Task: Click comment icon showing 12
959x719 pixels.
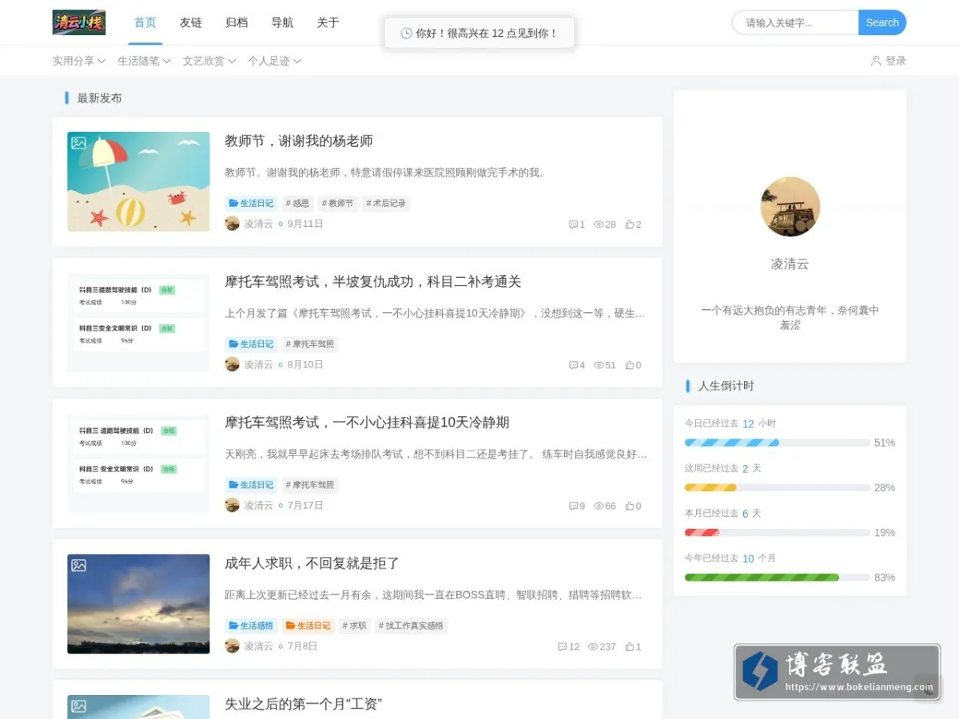Action: click(562, 646)
